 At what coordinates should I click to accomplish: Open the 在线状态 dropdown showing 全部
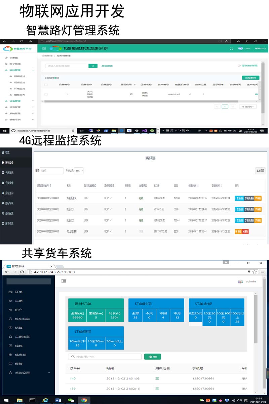[x=79, y=171]
